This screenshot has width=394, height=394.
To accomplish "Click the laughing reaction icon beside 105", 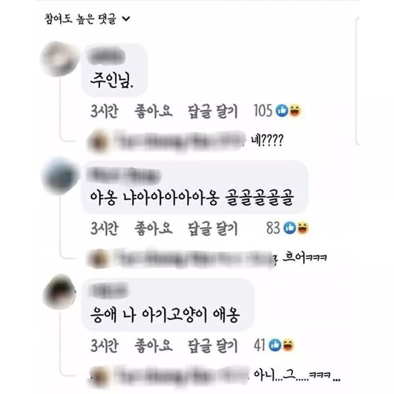I will click(295, 111).
